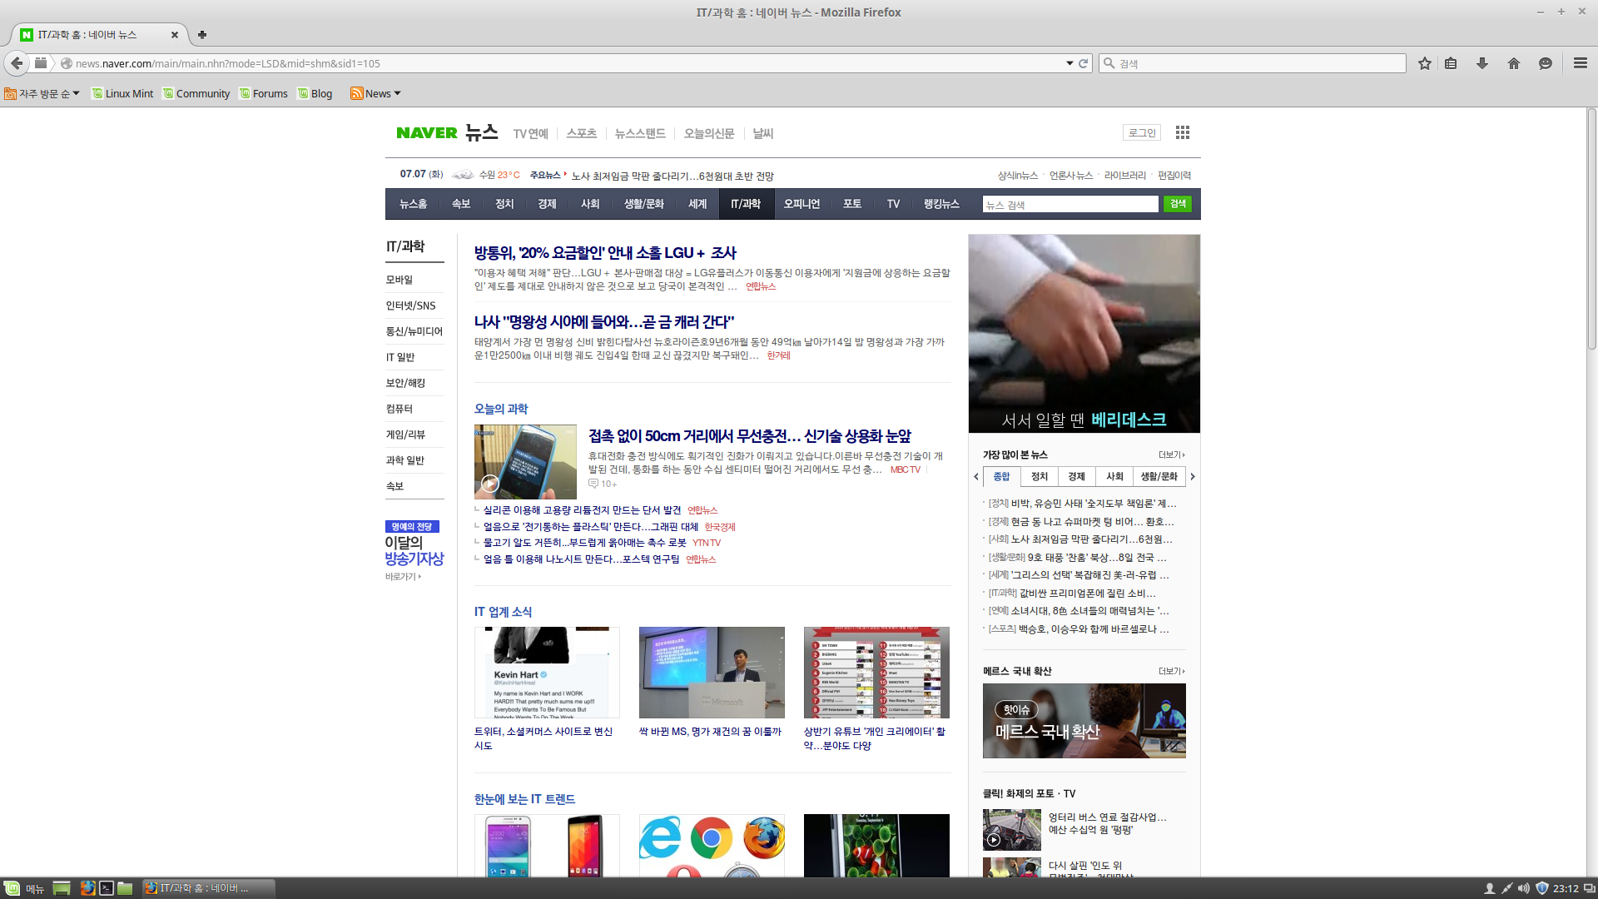1598x899 pixels.
Task: Expand 더보기 beside 메르스 국내 확산
Action: click(1172, 671)
